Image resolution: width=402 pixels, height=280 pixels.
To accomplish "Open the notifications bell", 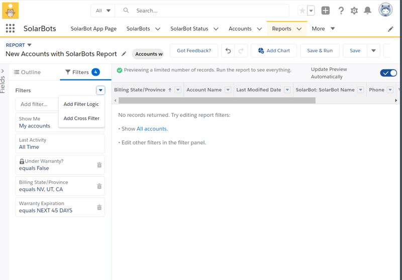I will tap(368, 10).
